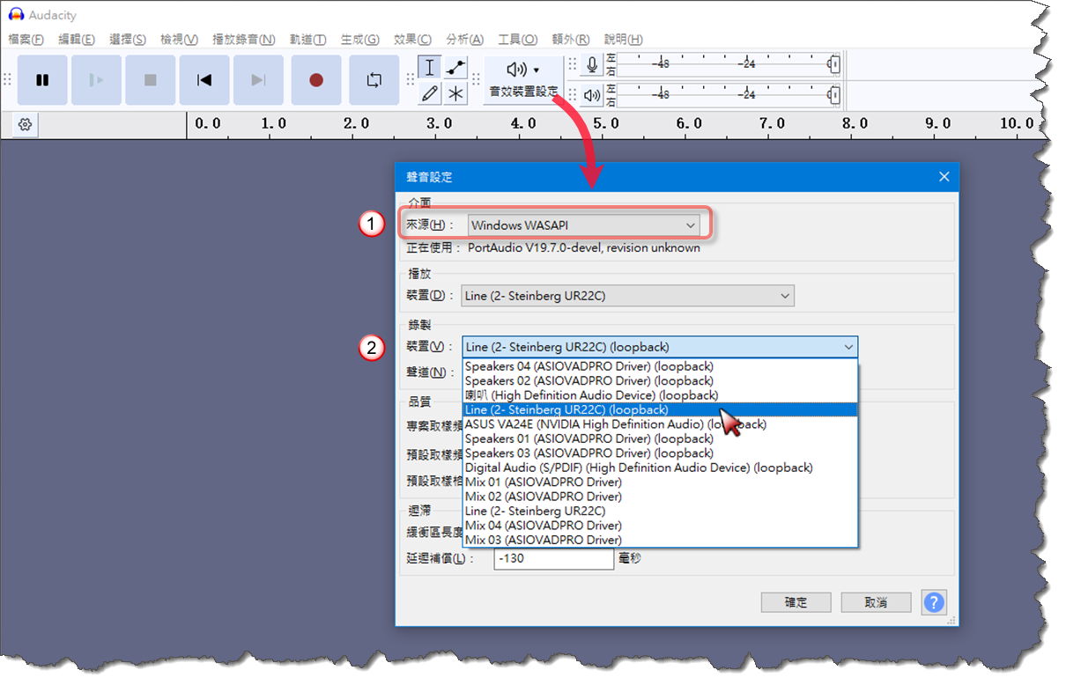Choose Speakers 02 (ASIOVADPRO Driver) (loopback) from list
The height and width of the screenshot is (685, 1066).
[x=660, y=380]
